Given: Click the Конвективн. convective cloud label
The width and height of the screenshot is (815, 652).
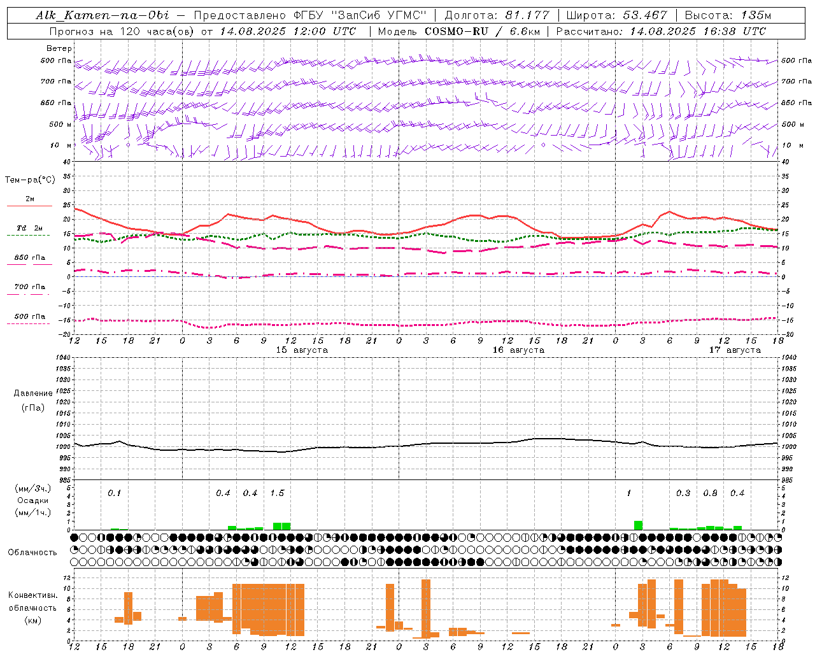Looking at the screenshot, I should [33, 595].
